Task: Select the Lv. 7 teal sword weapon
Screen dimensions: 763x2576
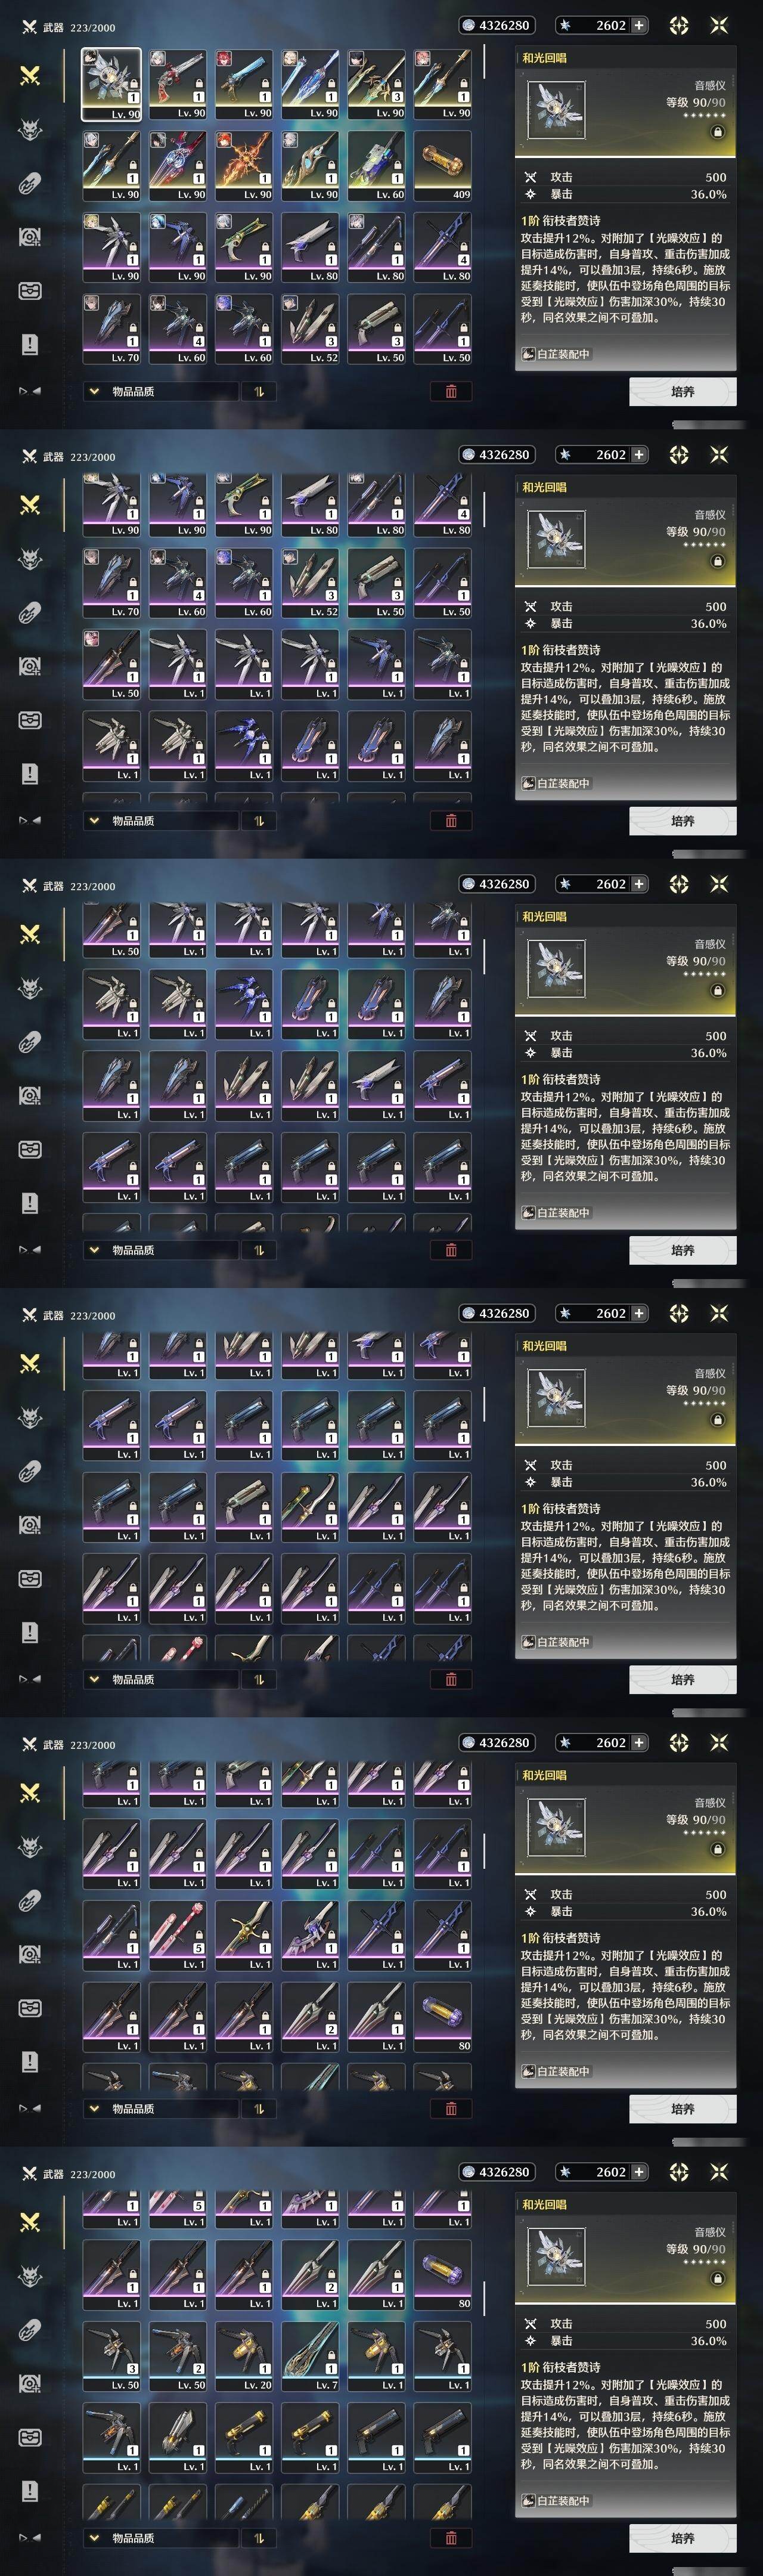Action: [x=310, y=2356]
